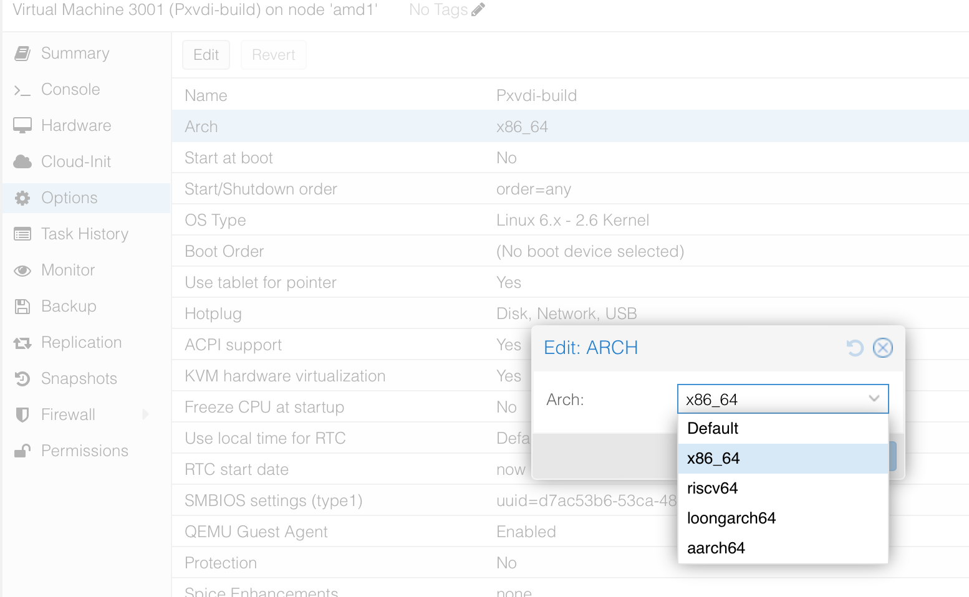The width and height of the screenshot is (969, 597).
Task: Open the Console terminal icon in sidebar
Action: tap(22, 90)
